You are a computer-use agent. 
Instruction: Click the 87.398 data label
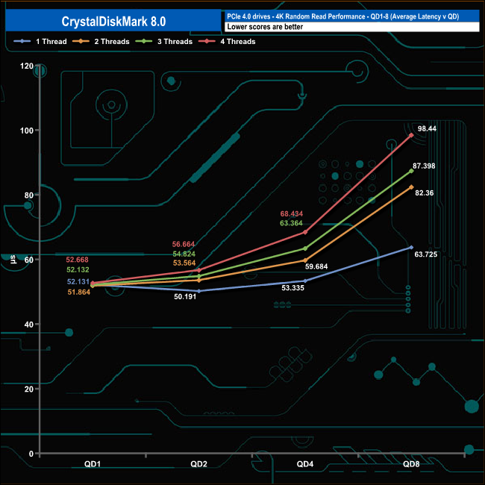click(x=424, y=166)
